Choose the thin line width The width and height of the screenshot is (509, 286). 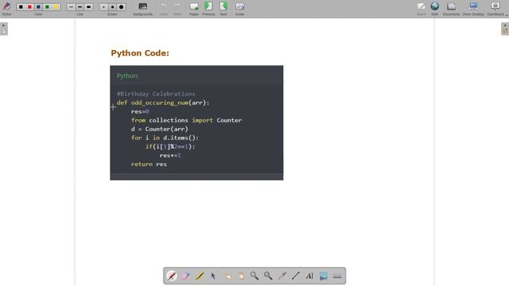tap(71, 7)
